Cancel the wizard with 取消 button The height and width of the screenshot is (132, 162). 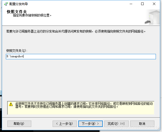tap(142, 124)
